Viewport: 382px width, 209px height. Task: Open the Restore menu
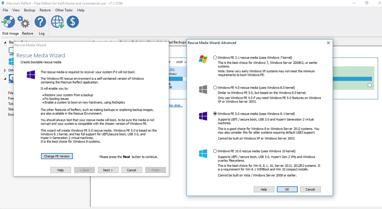[45, 10]
